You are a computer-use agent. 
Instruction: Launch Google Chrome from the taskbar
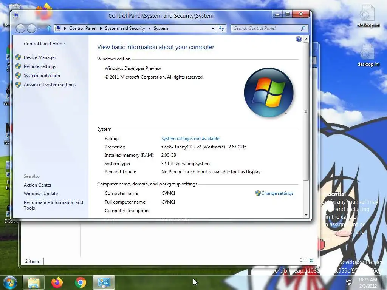tap(80, 282)
